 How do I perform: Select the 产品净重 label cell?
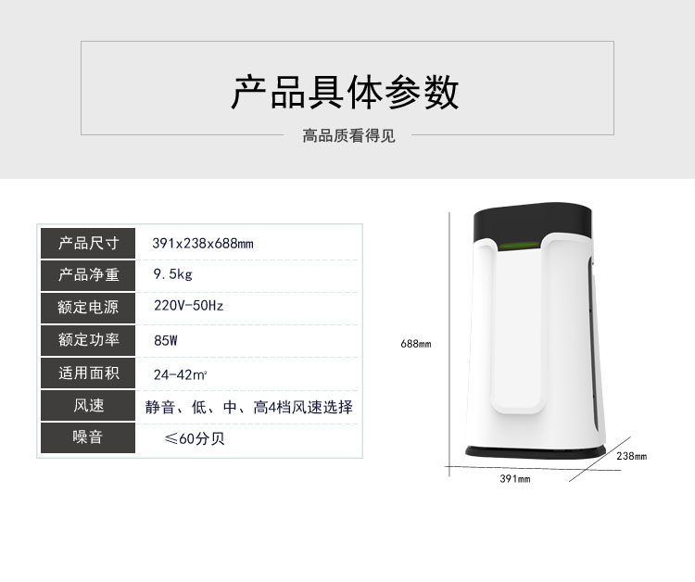[x=88, y=275]
